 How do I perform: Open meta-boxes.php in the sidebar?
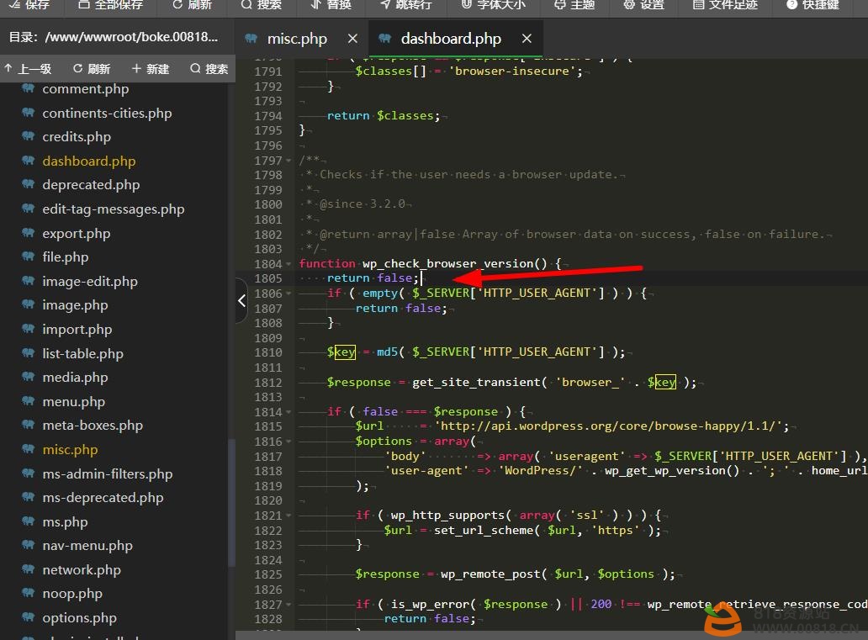[x=93, y=426]
